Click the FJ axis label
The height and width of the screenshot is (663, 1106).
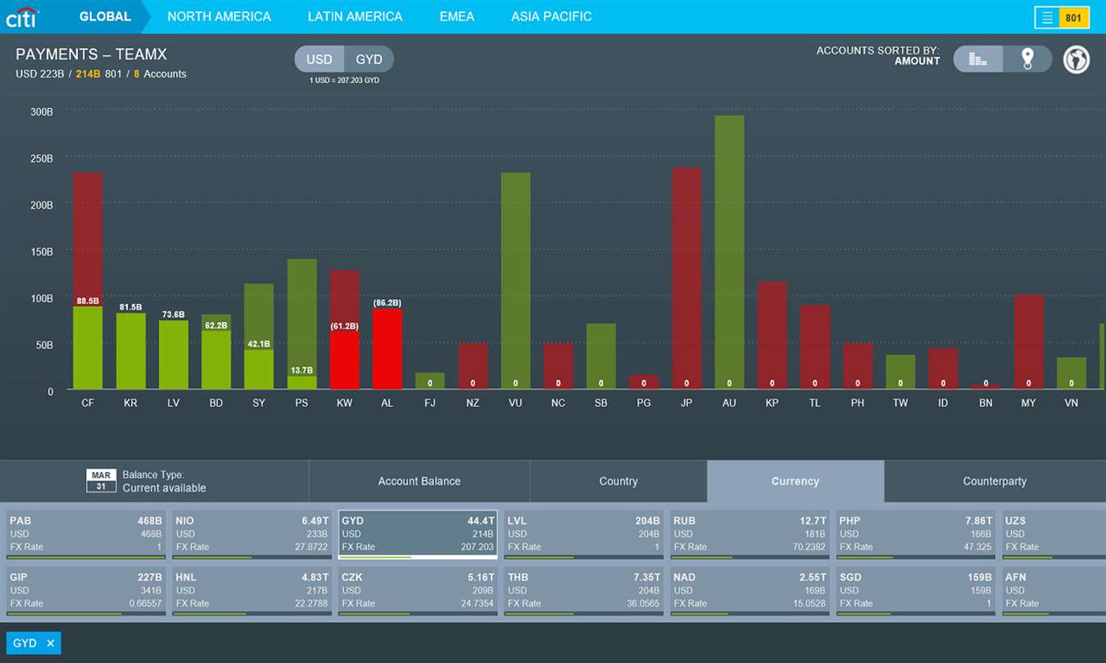click(x=430, y=403)
